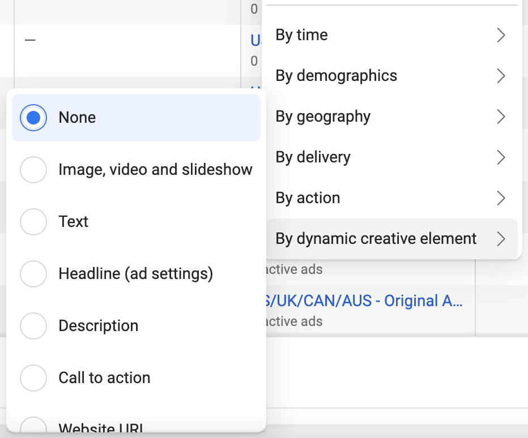Image resolution: width=528 pixels, height=438 pixels.
Task: Expand By time chevron arrow
Action: [x=501, y=35]
